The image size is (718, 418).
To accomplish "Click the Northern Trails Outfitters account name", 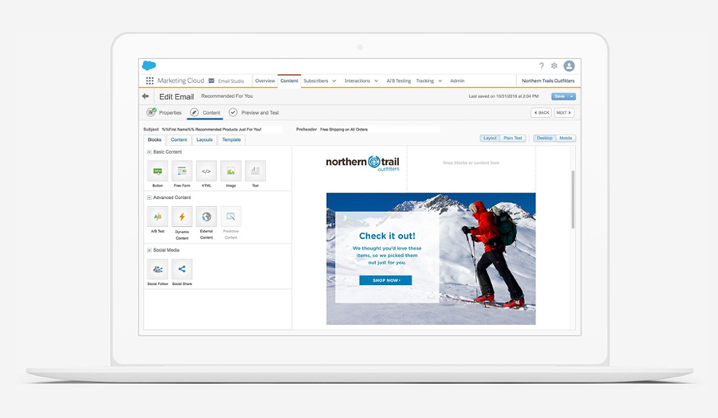I will click(x=548, y=81).
